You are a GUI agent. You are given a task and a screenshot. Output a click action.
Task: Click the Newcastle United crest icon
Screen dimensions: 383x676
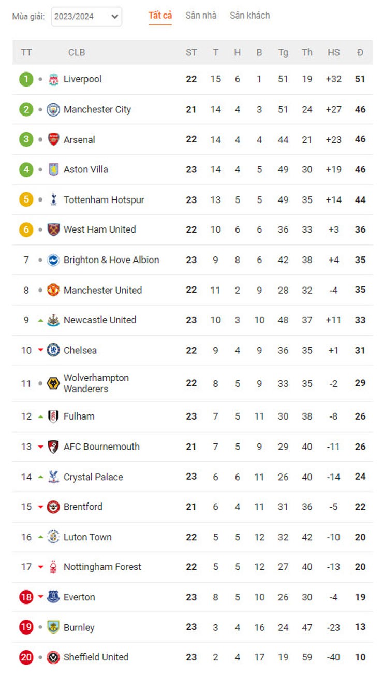point(53,320)
